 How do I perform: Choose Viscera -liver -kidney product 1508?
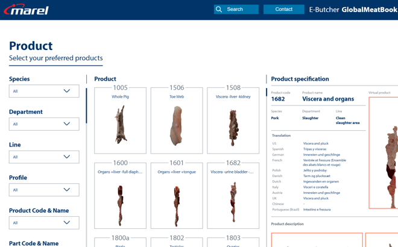233,120
